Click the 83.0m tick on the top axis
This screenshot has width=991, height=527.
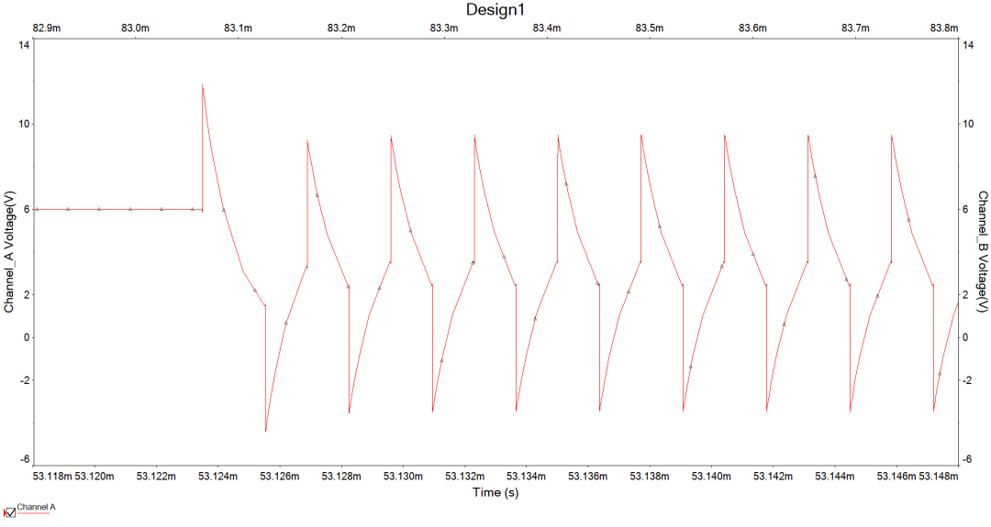click(x=135, y=28)
